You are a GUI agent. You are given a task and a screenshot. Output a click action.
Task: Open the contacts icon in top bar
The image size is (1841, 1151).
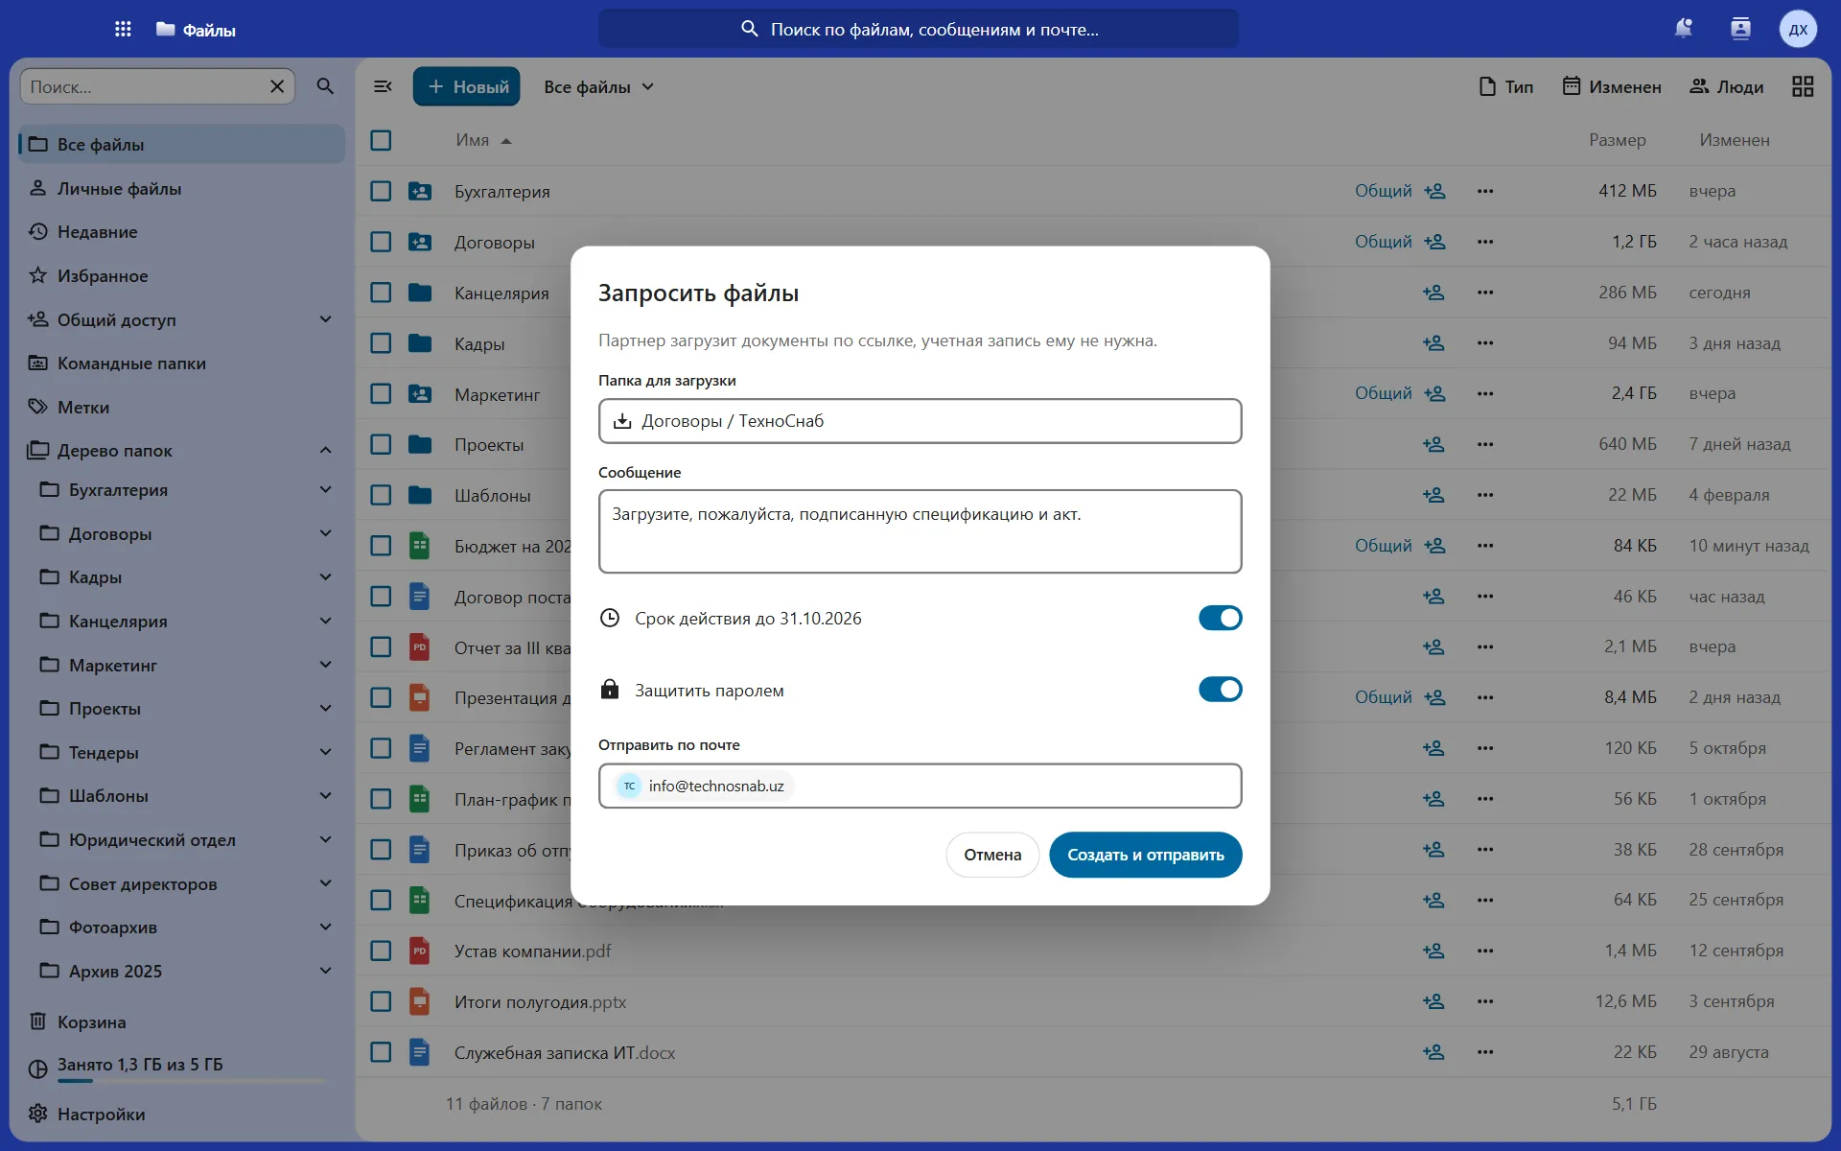coord(1740,29)
